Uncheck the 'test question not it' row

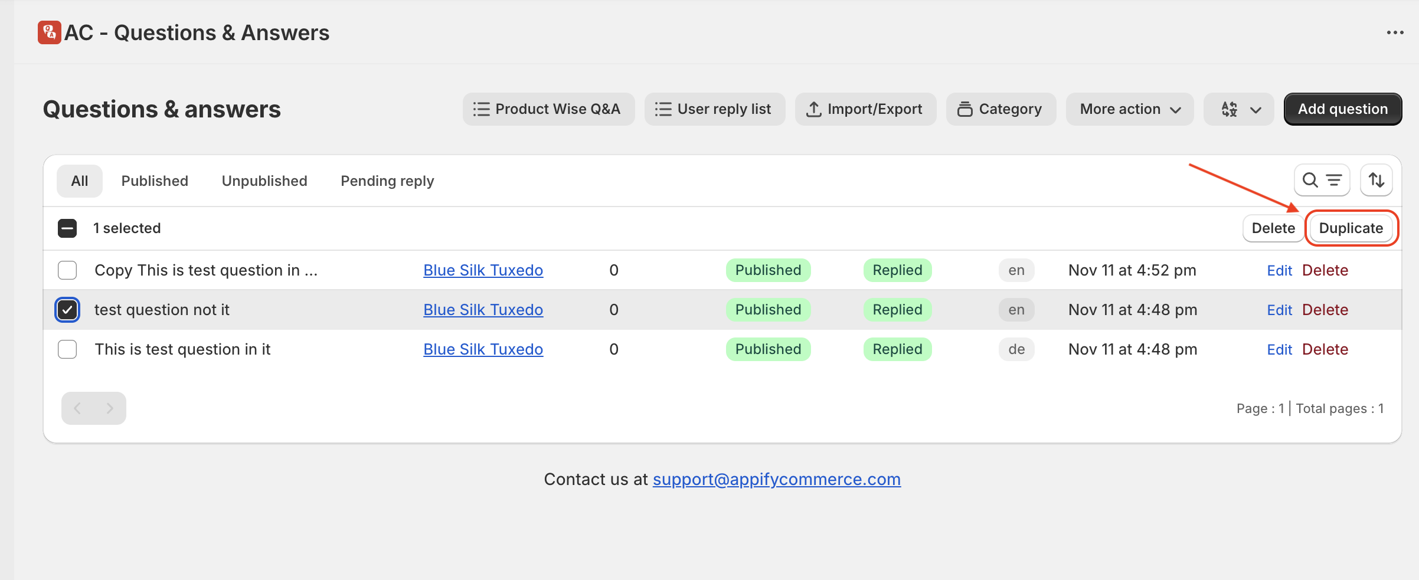coord(67,310)
